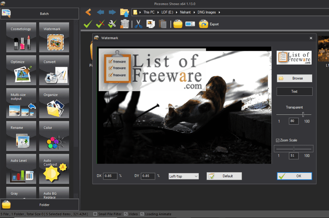Confirm the watermark with OK
The height and width of the screenshot is (218, 329).
pos(294,176)
